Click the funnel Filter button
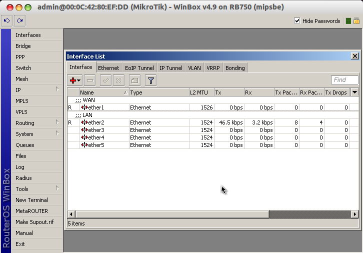The width and height of the screenshot is (363, 253). click(x=150, y=80)
